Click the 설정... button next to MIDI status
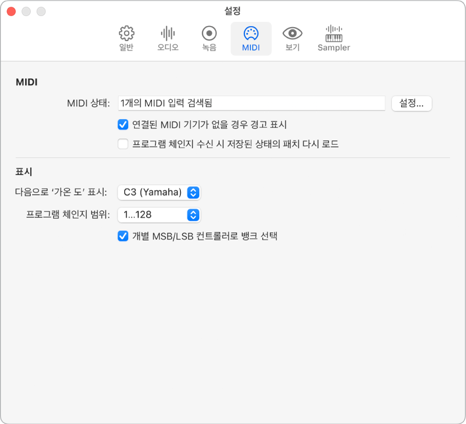This screenshot has width=466, height=424. click(x=411, y=103)
